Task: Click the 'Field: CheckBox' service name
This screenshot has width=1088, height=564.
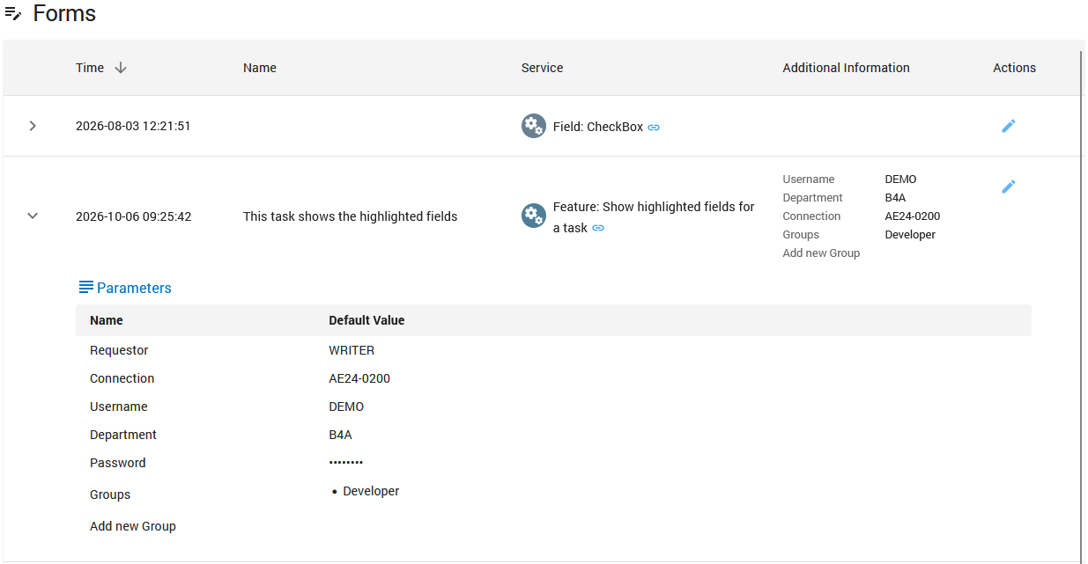Action: pyautogui.click(x=598, y=127)
